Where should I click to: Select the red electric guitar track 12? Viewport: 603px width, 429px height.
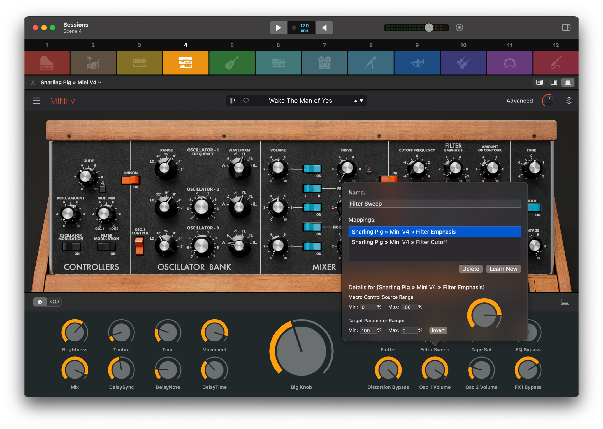coord(556,63)
